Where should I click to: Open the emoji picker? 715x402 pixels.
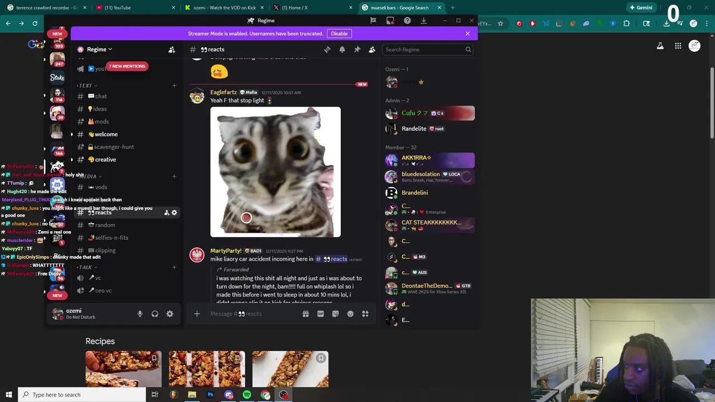[x=350, y=314]
